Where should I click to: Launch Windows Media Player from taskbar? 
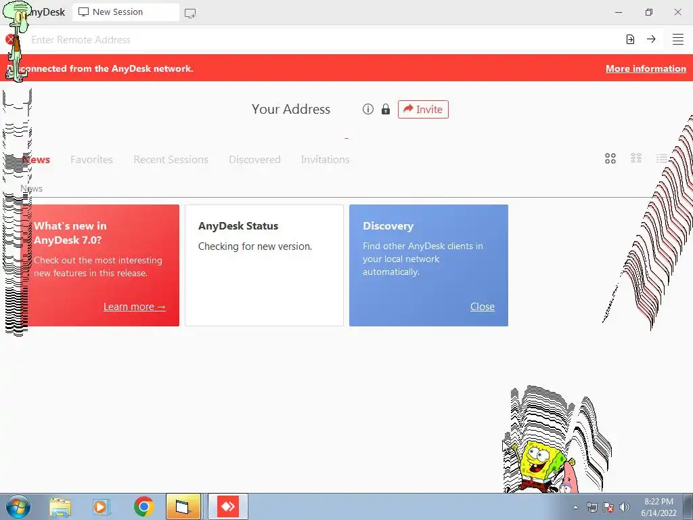pos(101,506)
